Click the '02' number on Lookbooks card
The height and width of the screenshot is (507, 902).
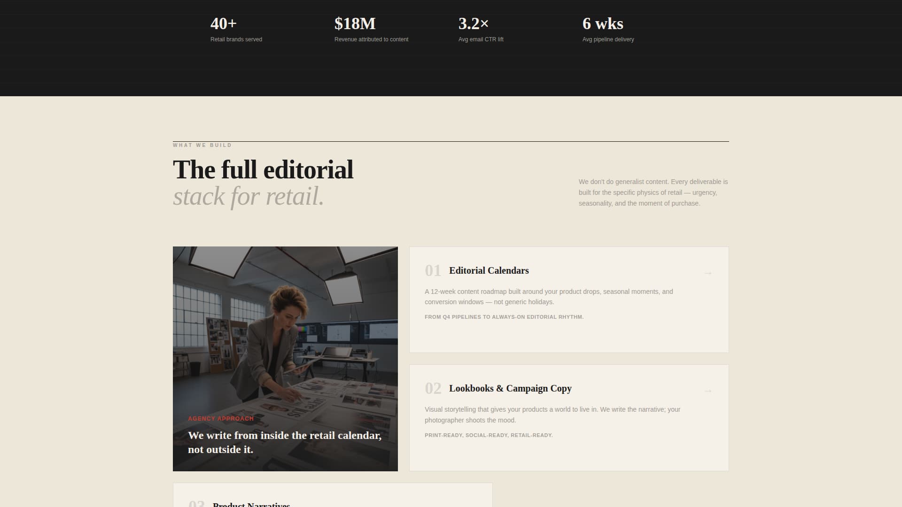coord(433,389)
